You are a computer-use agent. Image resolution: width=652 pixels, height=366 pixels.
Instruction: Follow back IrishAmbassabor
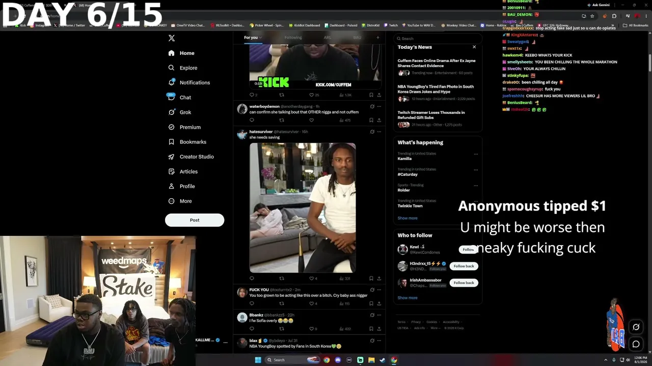[x=464, y=283]
